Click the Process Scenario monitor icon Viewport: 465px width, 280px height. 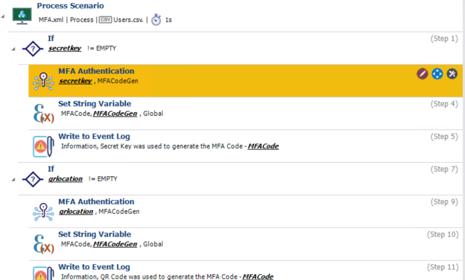coord(22,16)
